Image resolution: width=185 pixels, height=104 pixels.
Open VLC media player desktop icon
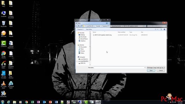(3, 85)
